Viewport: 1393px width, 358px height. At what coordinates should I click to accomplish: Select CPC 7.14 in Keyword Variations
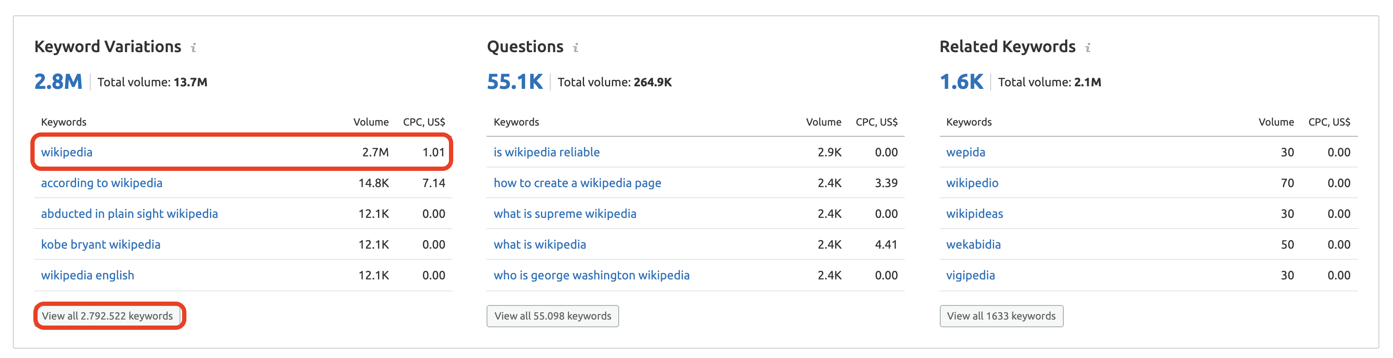point(433,183)
